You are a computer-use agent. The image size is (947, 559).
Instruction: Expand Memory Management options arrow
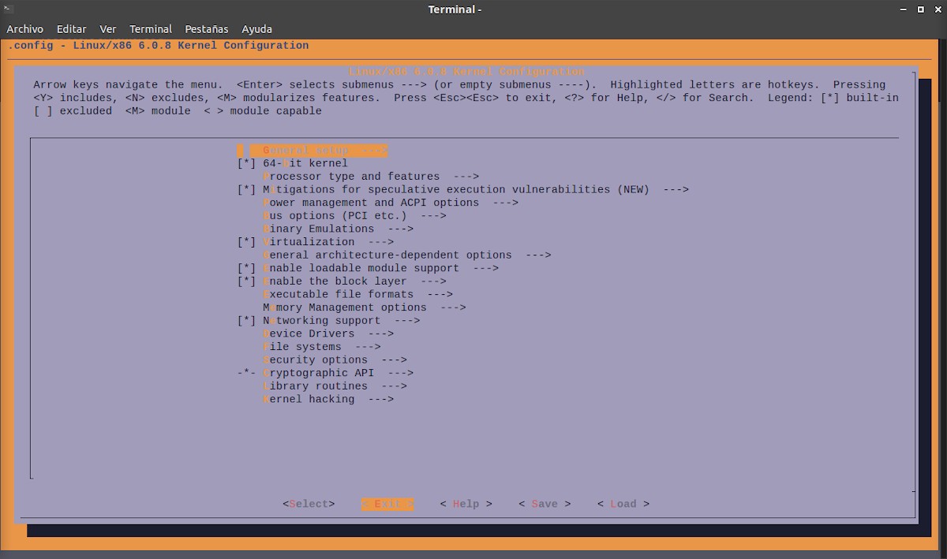pyautogui.click(x=453, y=307)
